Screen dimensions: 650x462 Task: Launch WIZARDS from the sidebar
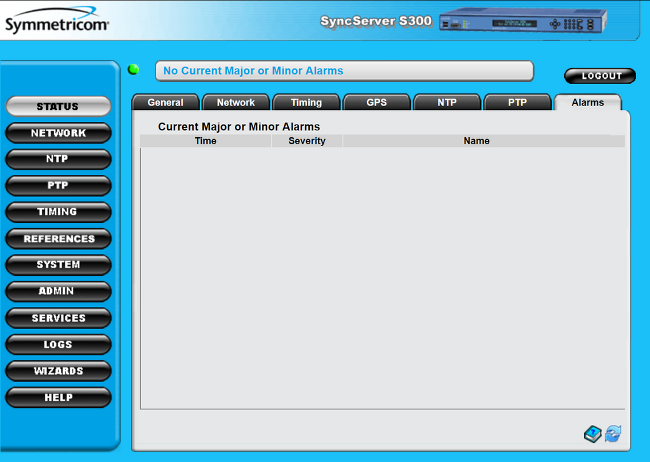coord(58,371)
